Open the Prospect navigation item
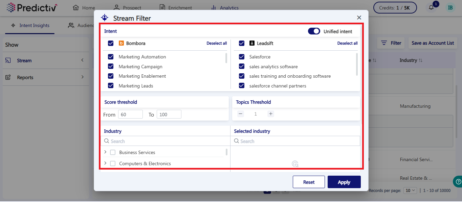Image resolution: width=462 pixels, height=202 pixels. click(127, 8)
